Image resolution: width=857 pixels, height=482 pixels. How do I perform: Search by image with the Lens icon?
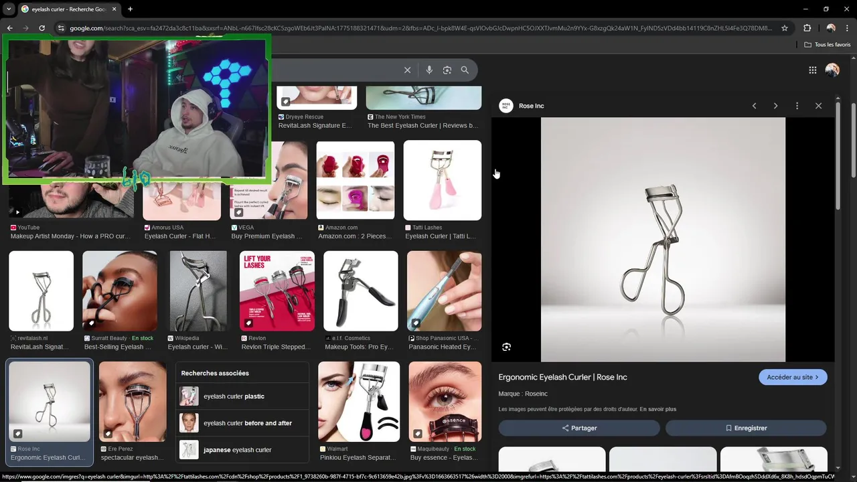[x=447, y=70]
